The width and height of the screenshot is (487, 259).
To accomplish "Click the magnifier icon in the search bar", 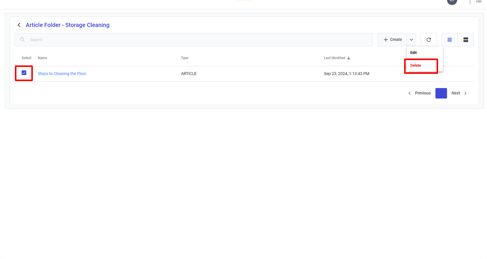I will (x=23, y=40).
